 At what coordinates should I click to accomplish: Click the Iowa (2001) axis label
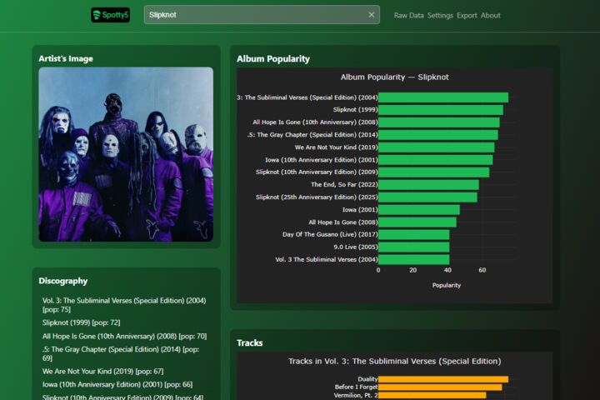[x=360, y=210]
